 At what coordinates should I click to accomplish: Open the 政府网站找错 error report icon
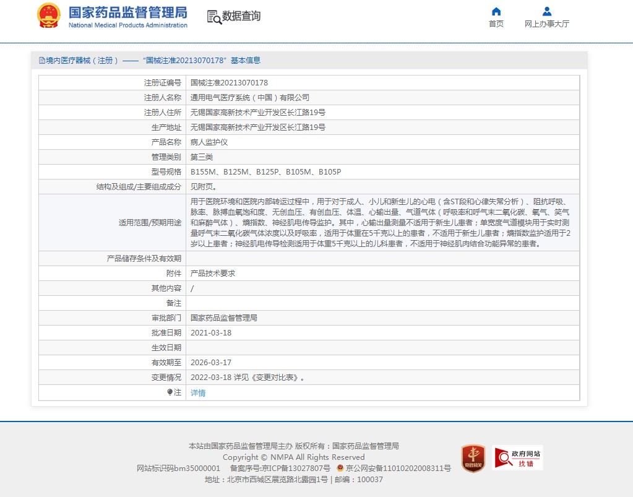coord(517,458)
